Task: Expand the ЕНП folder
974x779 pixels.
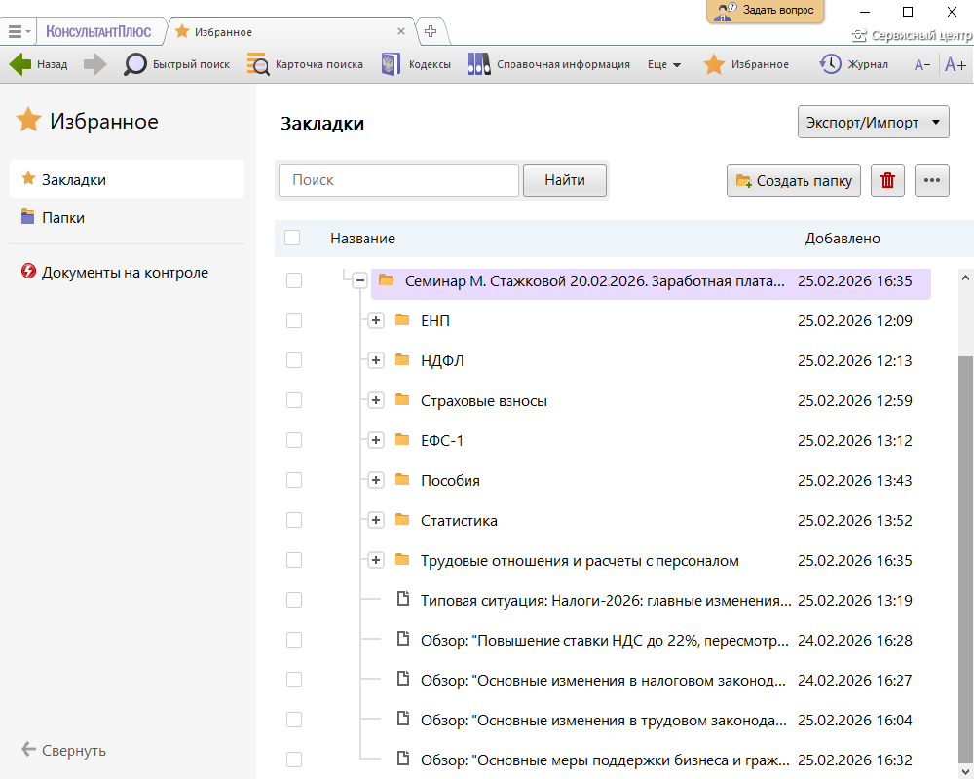Action: 376,320
